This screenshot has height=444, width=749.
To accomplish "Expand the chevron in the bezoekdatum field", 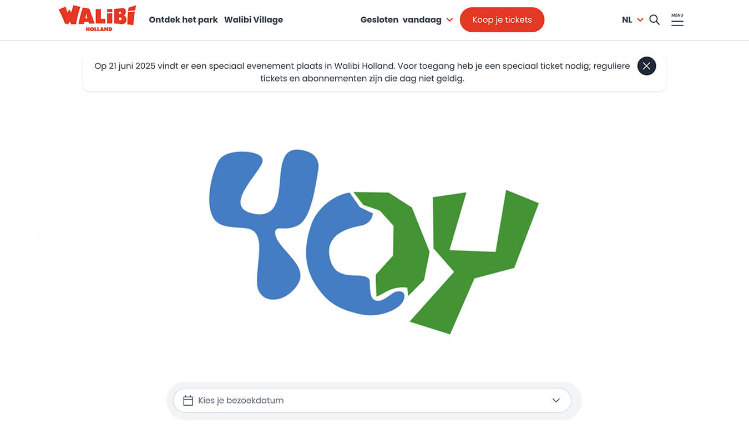I will [556, 400].
